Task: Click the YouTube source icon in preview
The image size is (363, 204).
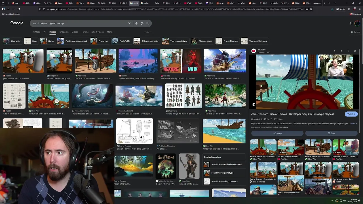Action: pyautogui.click(x=254, y=51)
